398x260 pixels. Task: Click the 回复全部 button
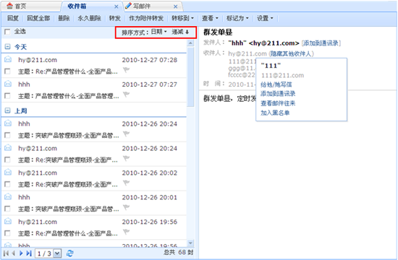point(38,18)
